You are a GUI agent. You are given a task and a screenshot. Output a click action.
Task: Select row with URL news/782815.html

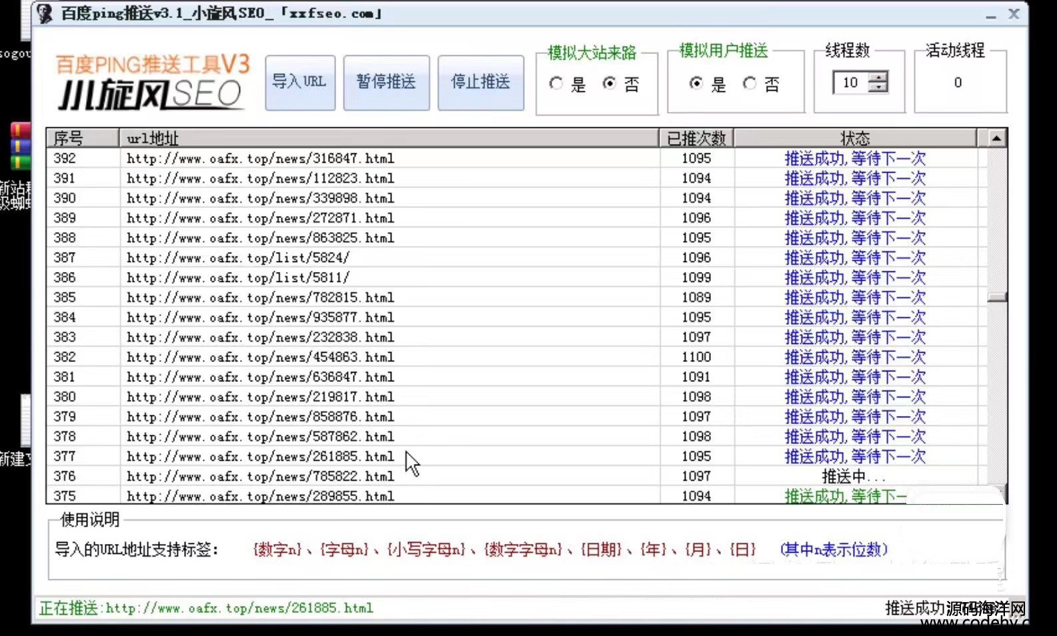517,298
